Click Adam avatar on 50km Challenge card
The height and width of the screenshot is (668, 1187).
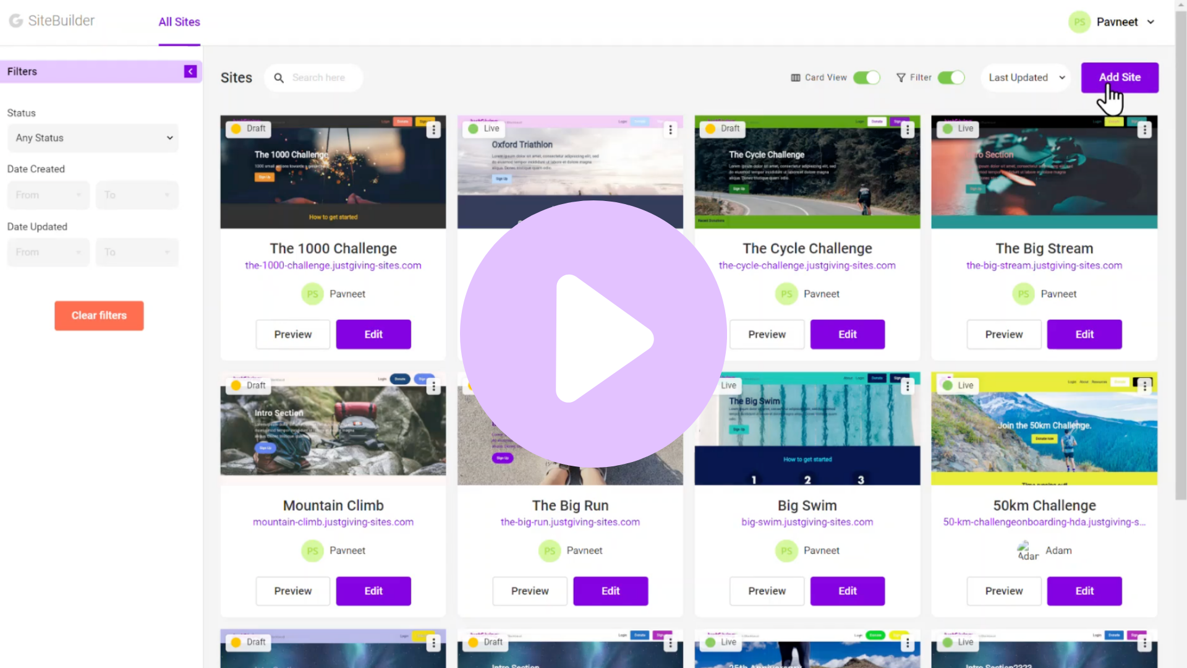tap(1027, 550)
